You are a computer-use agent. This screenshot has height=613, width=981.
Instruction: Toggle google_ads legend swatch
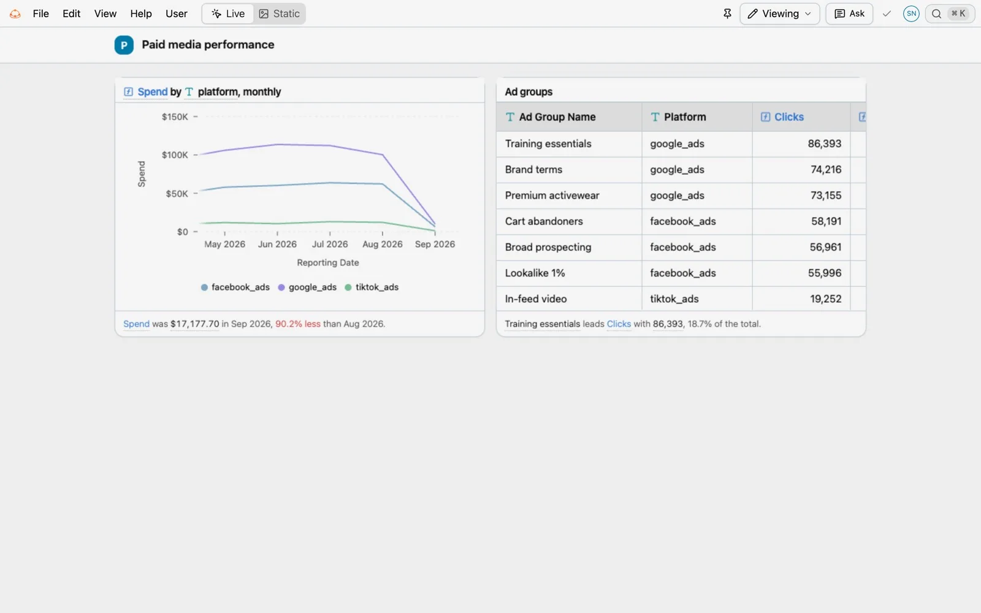tap(281, 287)
